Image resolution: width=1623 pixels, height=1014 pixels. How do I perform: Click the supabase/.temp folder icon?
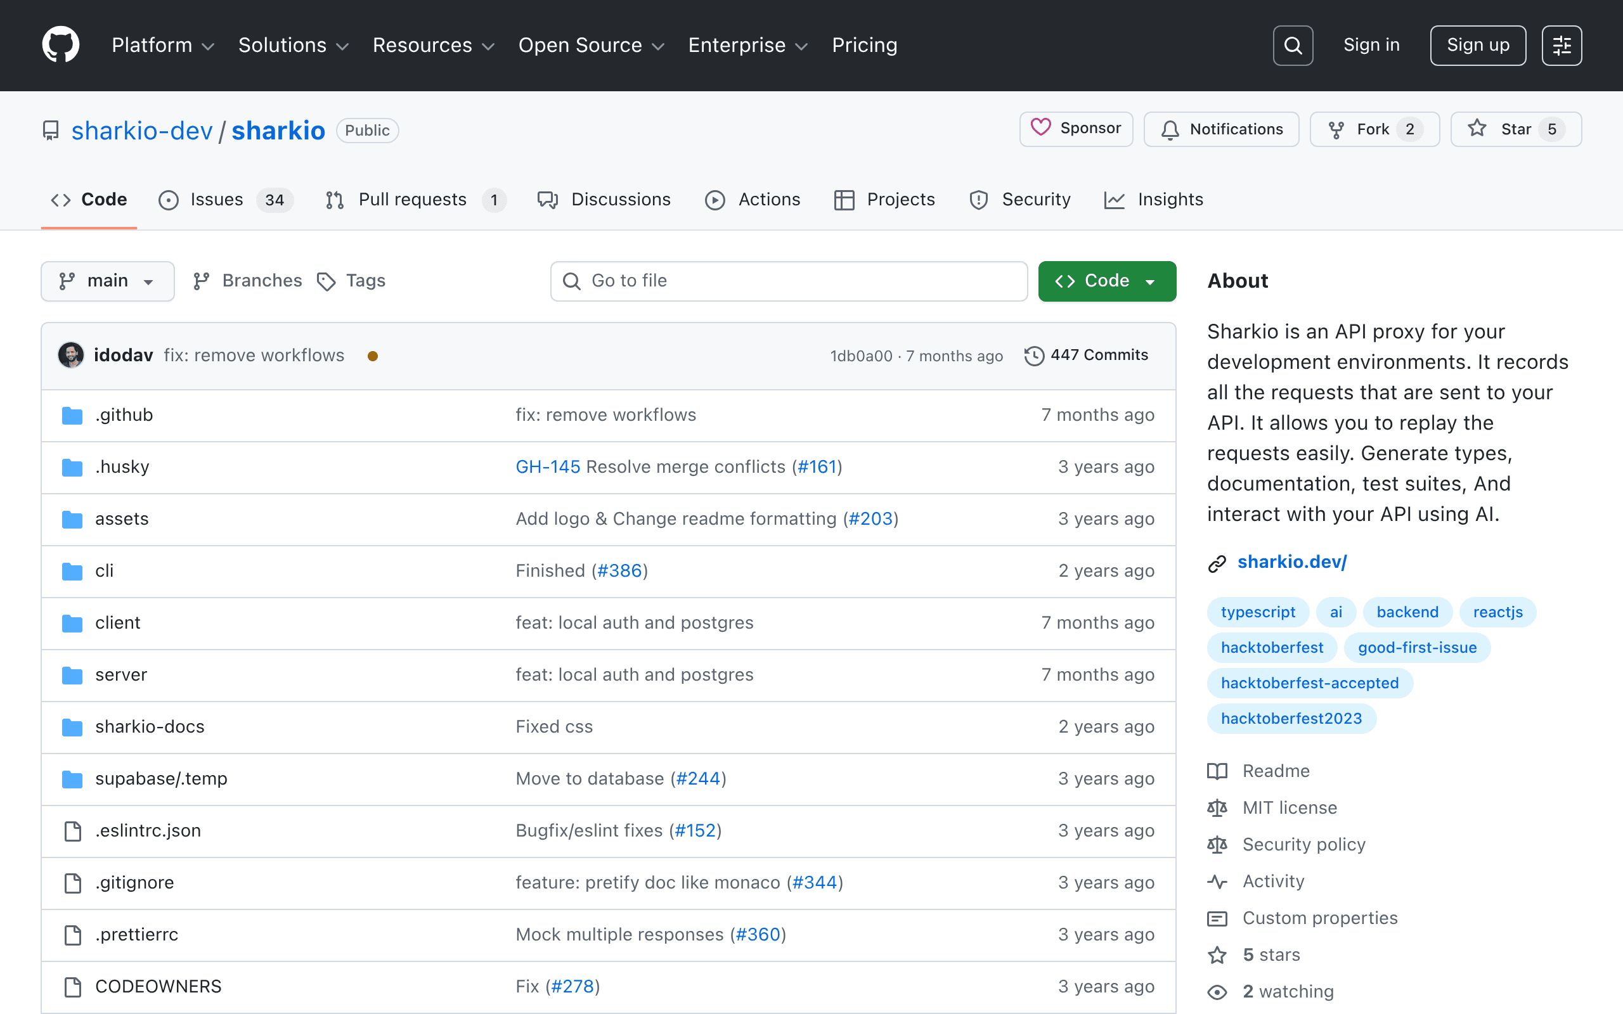click(72, 779)
